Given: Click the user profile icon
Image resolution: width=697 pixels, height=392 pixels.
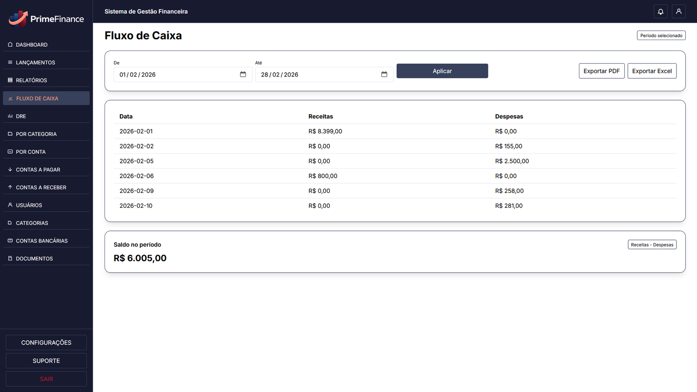Looking at the screenshot, I should click(678, 11).
